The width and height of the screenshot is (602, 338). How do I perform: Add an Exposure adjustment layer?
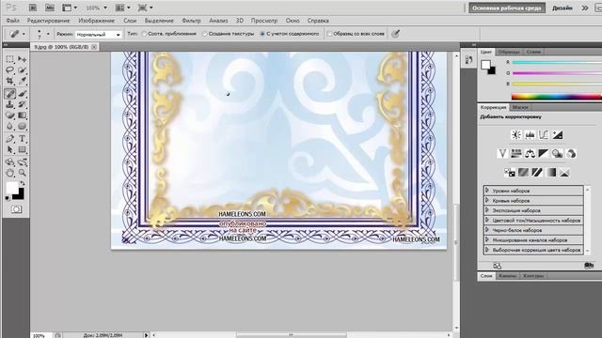(x=558, y=135)
